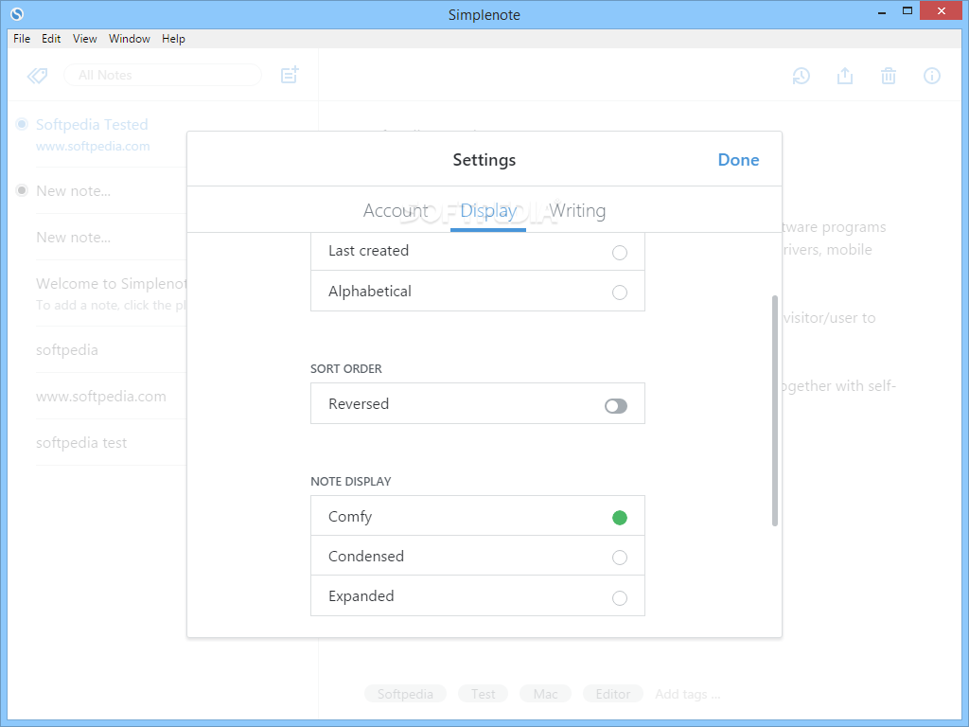Image resolution: width=969 pixels, height=727 pixels.
Task: Open the first New note entry
Action: pyautogui.click(x=112, y=191)
